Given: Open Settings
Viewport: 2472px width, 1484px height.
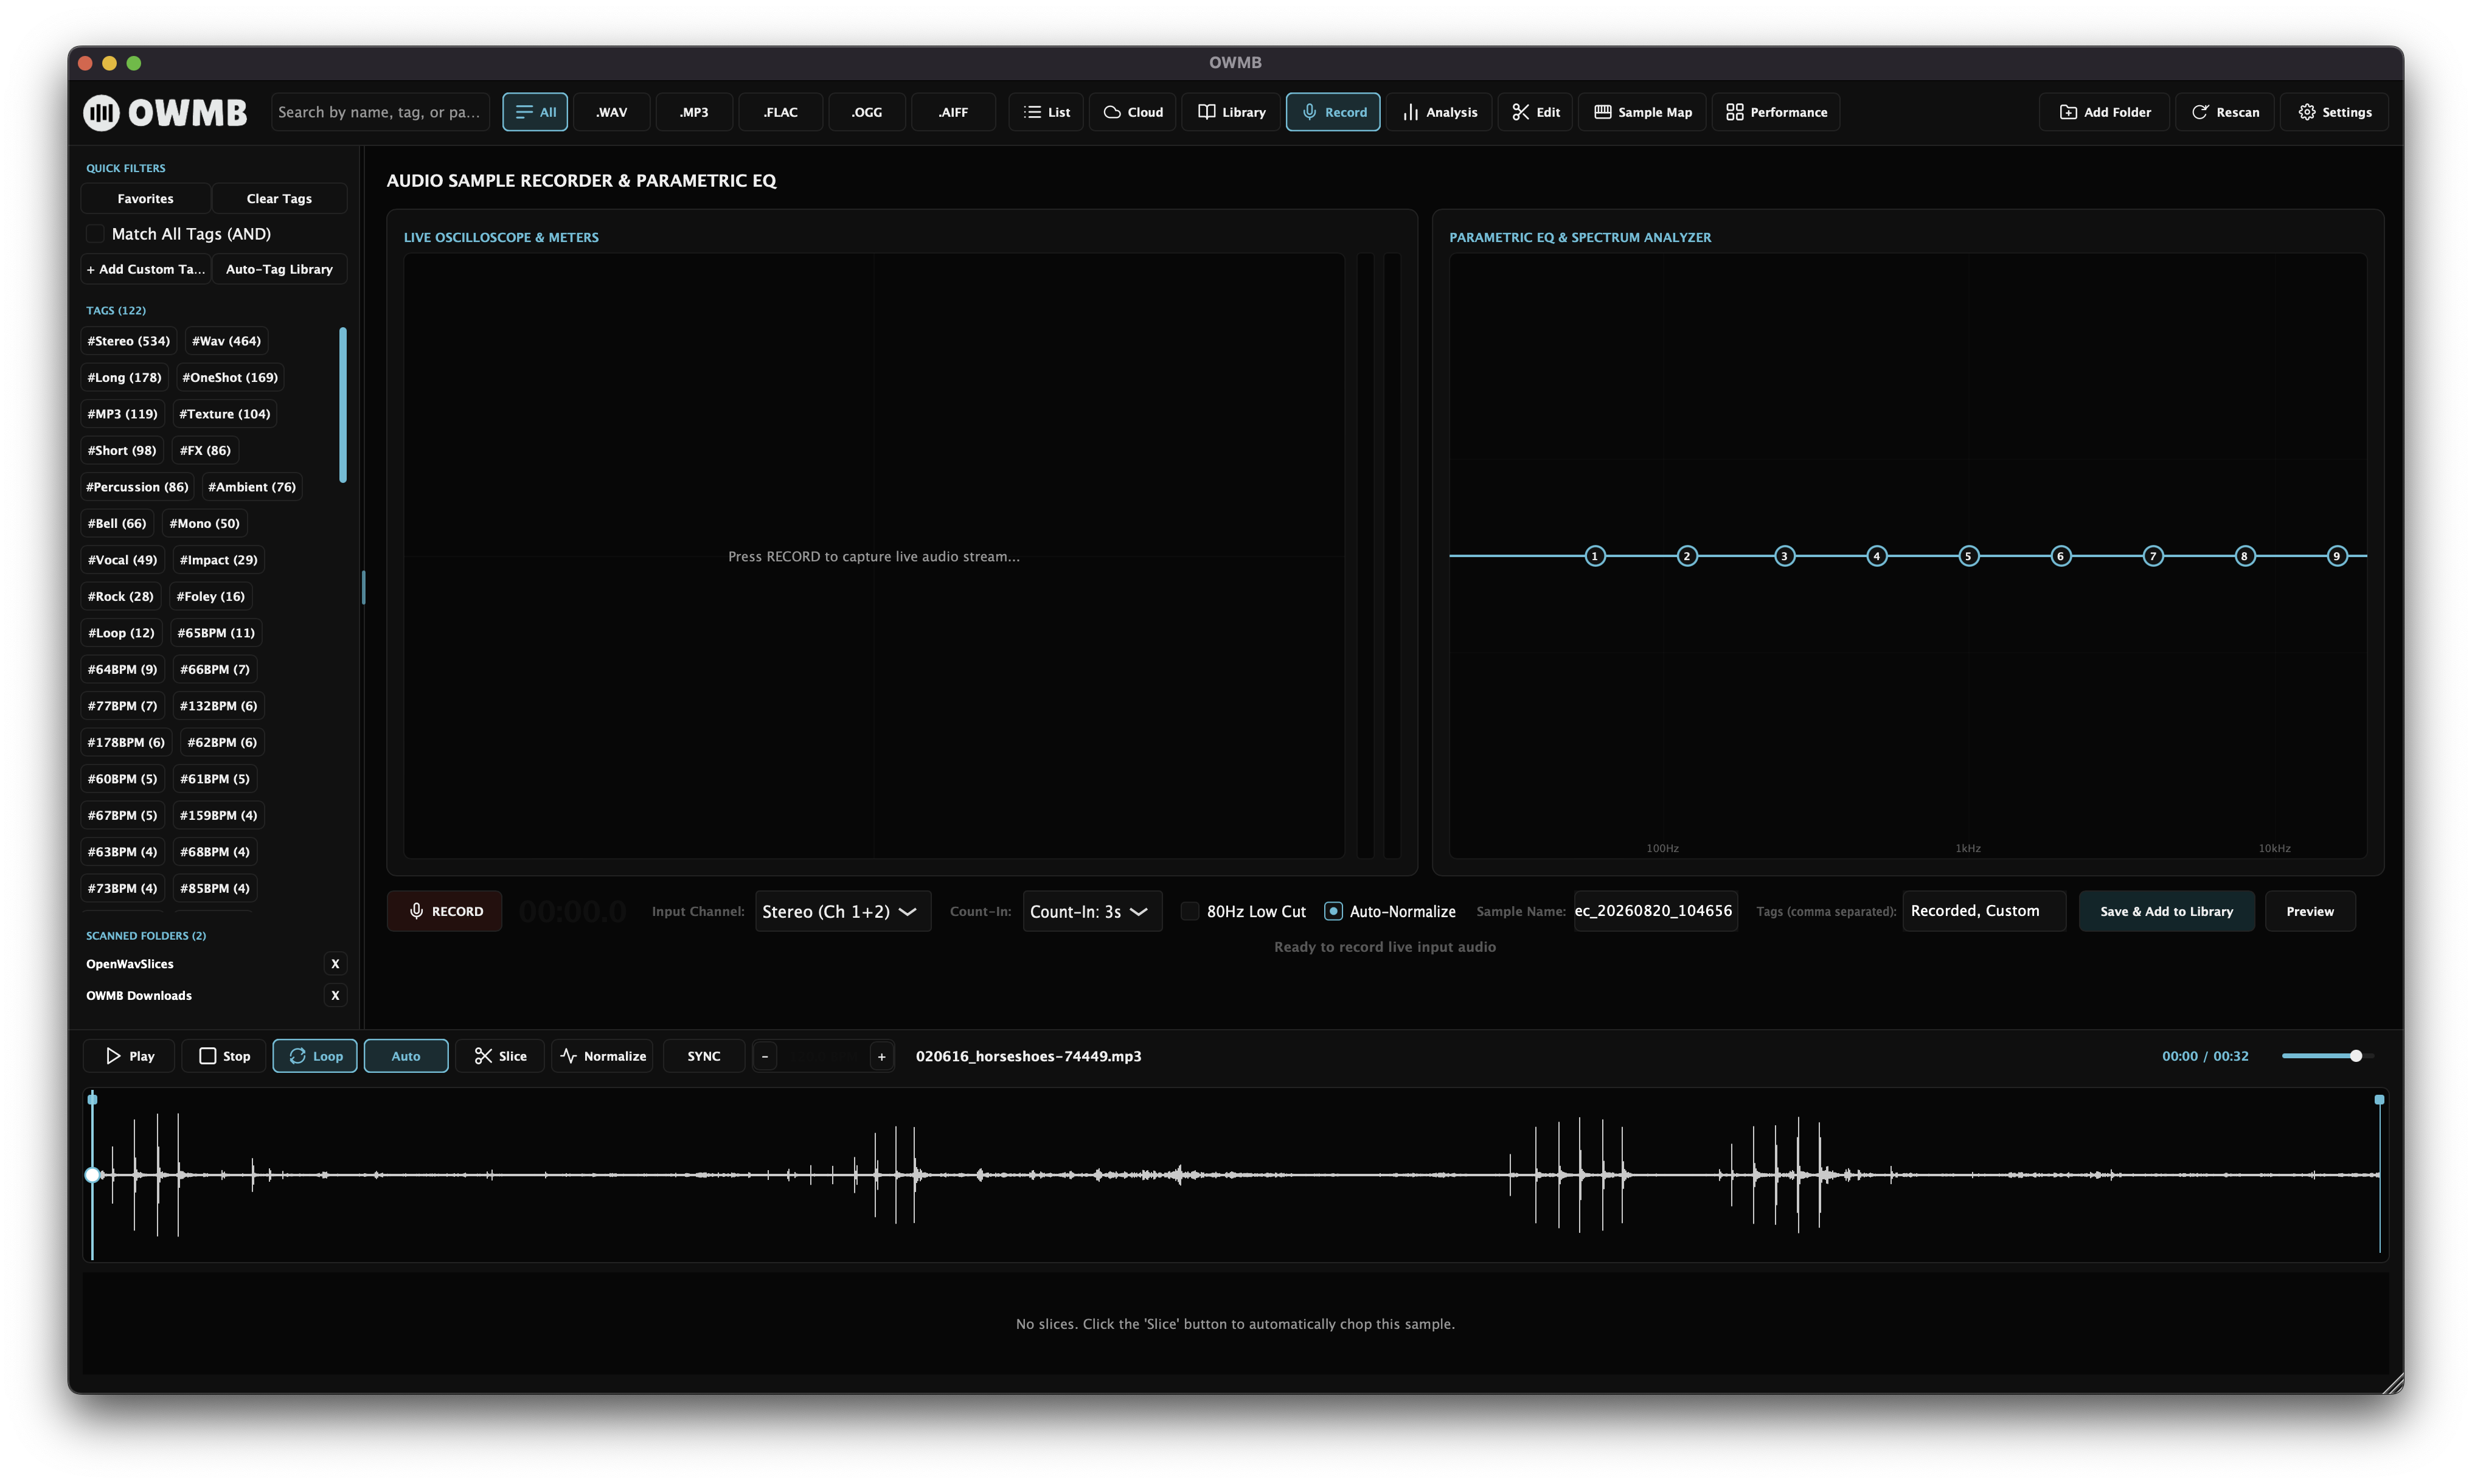Looking at the screenshot, I should (2334, 112).
